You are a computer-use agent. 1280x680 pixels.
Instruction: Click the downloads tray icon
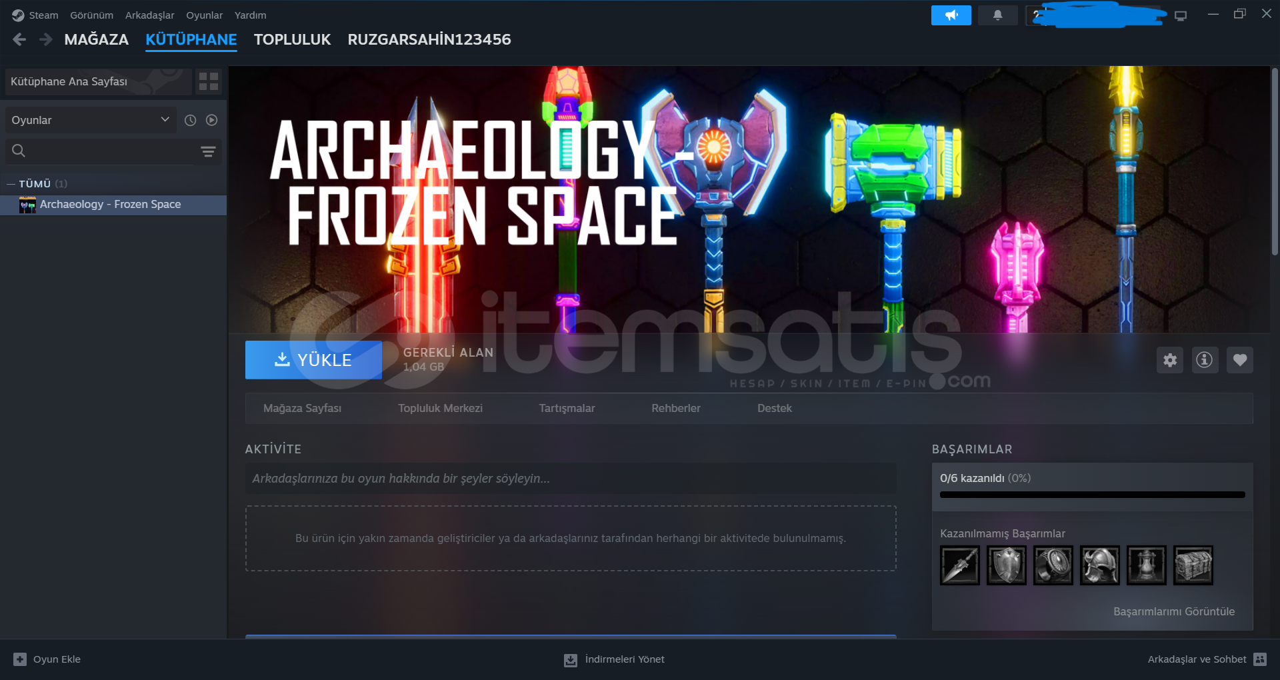click(571, 660)
